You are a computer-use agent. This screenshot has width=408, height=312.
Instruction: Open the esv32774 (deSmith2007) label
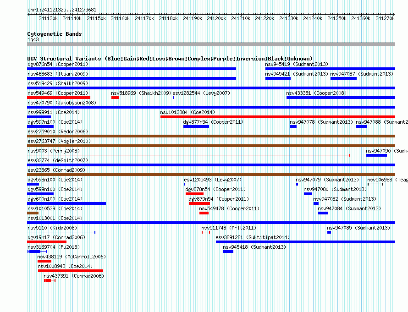coord(58,160)
